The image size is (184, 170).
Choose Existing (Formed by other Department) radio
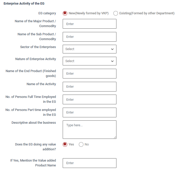coord(116,13)
